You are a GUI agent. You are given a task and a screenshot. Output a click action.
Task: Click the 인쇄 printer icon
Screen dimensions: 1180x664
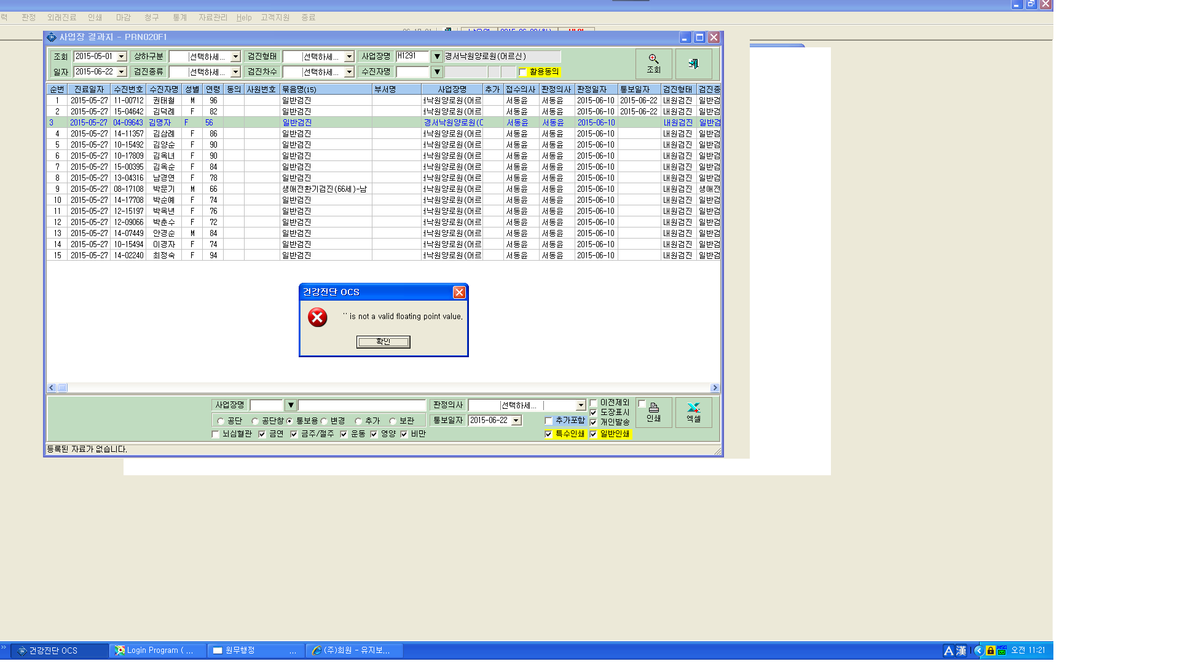pos(653,412)
